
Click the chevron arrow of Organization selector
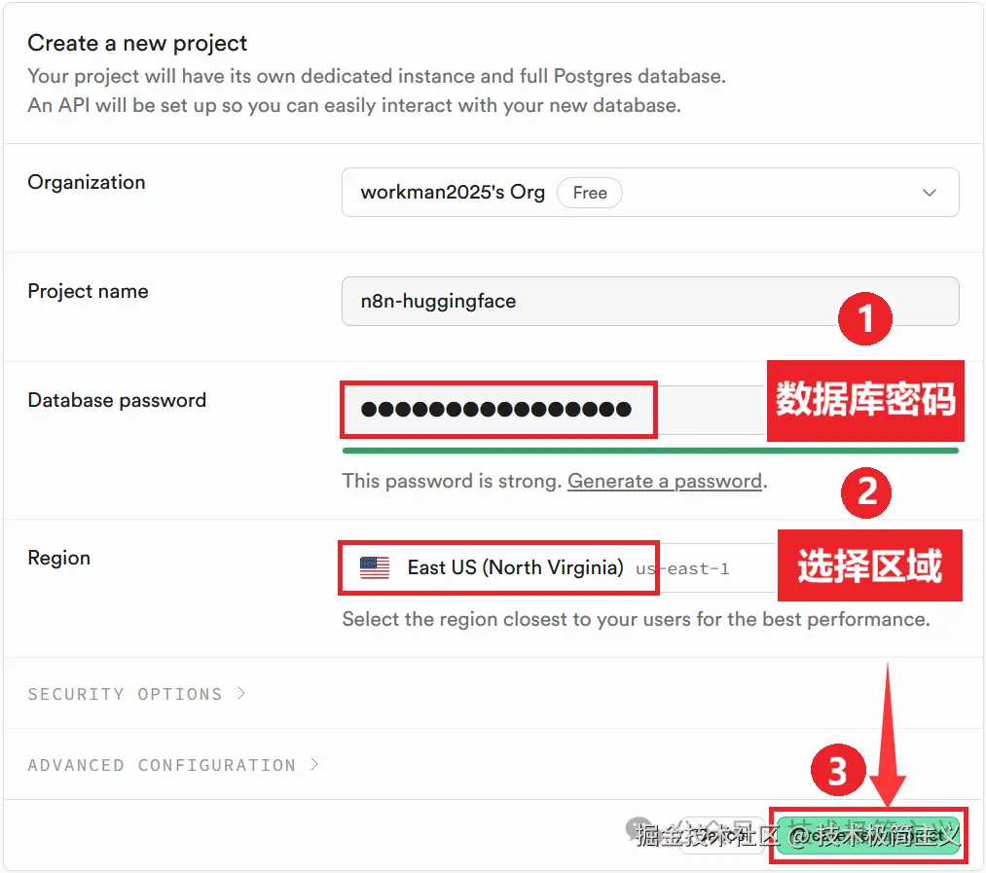[x=929, y=193]
